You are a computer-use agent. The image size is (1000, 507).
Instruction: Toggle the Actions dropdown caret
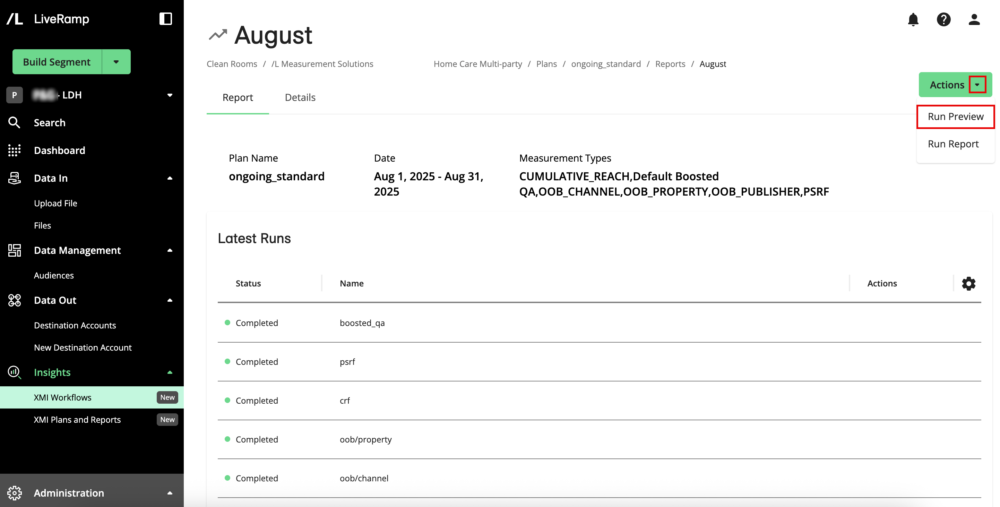point(977,85)
